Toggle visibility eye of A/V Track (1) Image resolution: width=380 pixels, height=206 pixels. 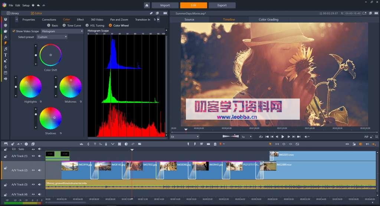pos(33,156)
